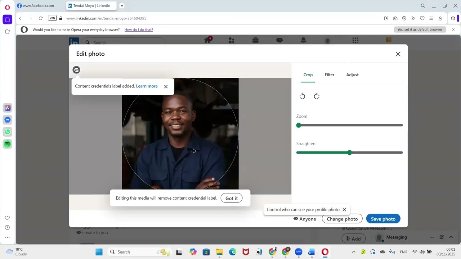Rotate the photo counterclockwise
Viewport: 461px width, 259px height.
tap(302, 96)
